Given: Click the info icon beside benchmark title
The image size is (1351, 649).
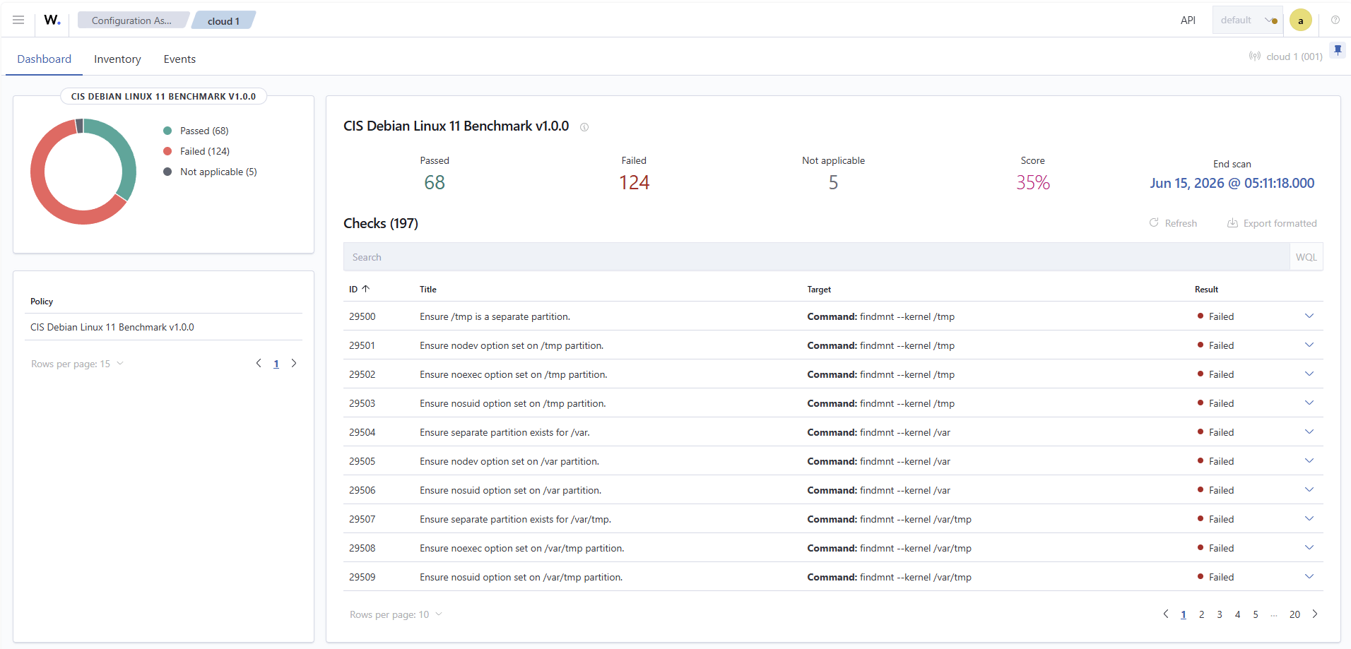Looking at the screenshot, I should (584, 127).
